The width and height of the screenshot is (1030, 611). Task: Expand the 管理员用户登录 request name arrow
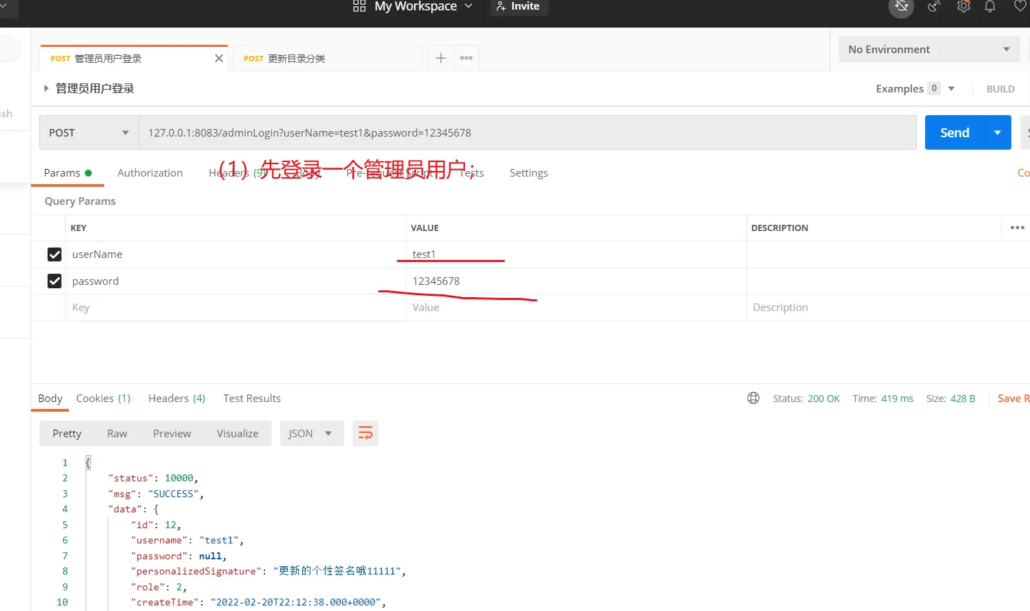[46, 88]
